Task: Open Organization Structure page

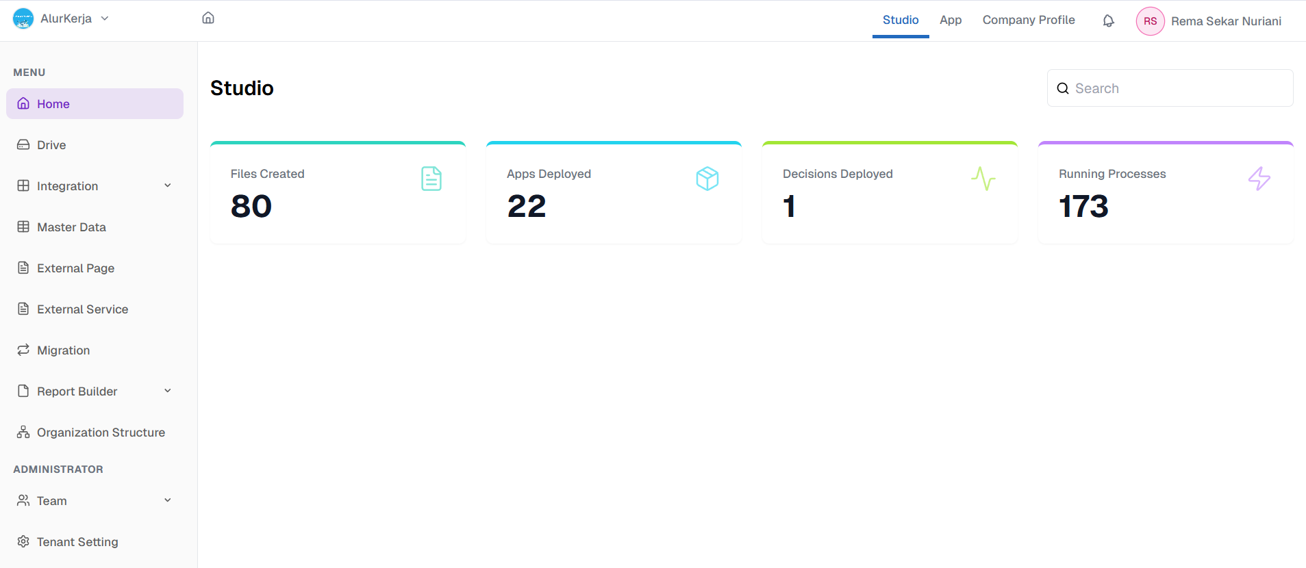Action: [101, 433]
